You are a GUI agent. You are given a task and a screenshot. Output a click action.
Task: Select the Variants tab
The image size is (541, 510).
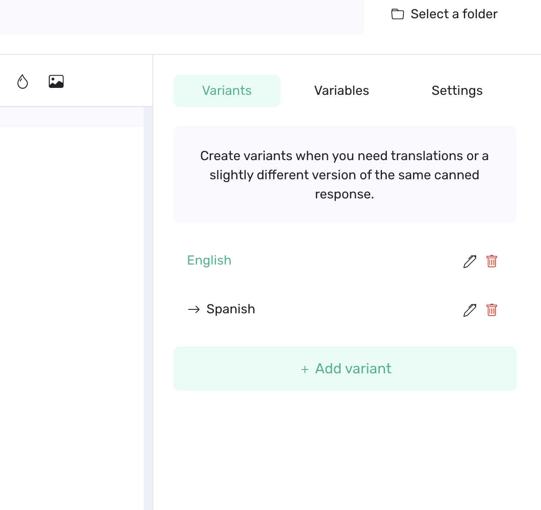click(227, 91)
